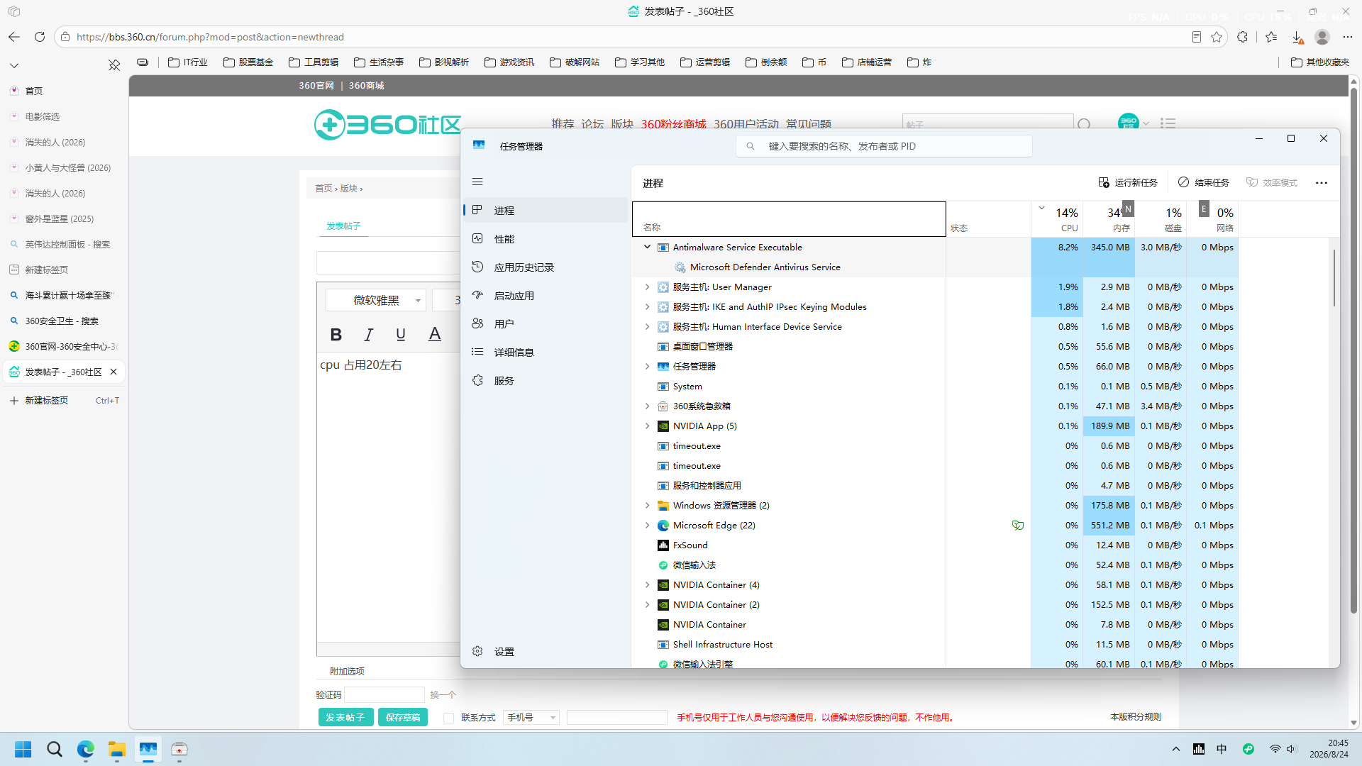Click Run new task button

click(x=1128, y=183)
